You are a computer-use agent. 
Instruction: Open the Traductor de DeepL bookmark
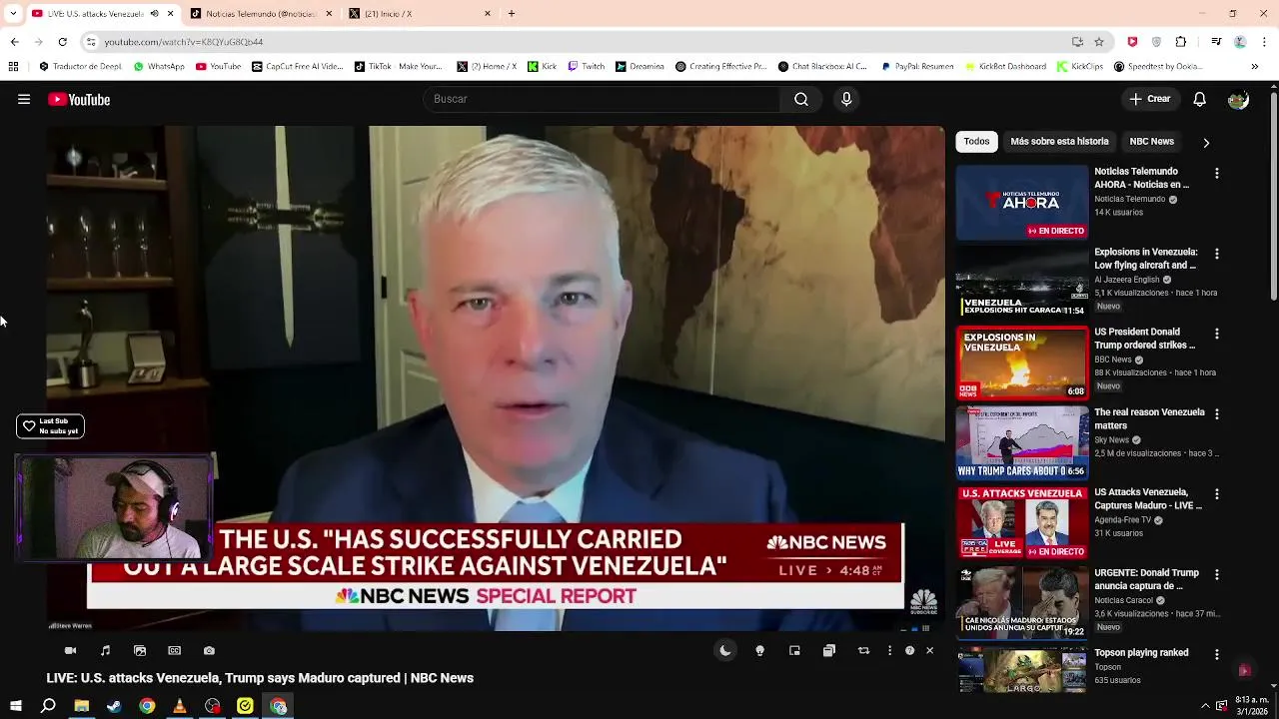(80, 67)
